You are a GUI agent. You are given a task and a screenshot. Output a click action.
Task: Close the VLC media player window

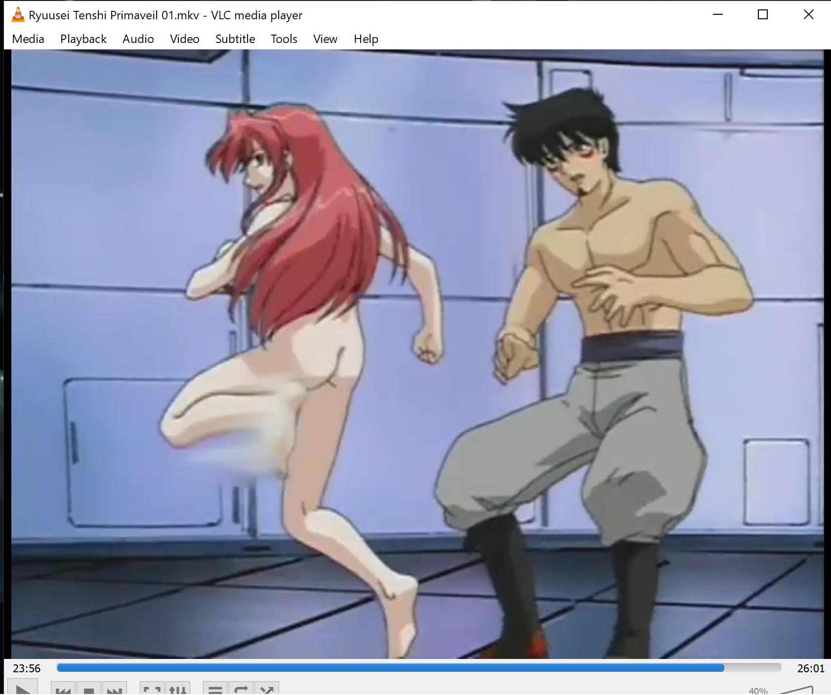coord(808,15)
